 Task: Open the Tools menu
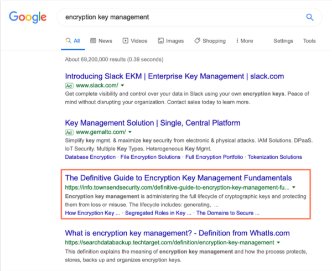(x=309, y=41)
